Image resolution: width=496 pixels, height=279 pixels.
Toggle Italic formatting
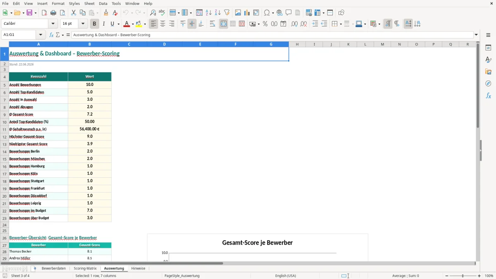tap(104, 24)
